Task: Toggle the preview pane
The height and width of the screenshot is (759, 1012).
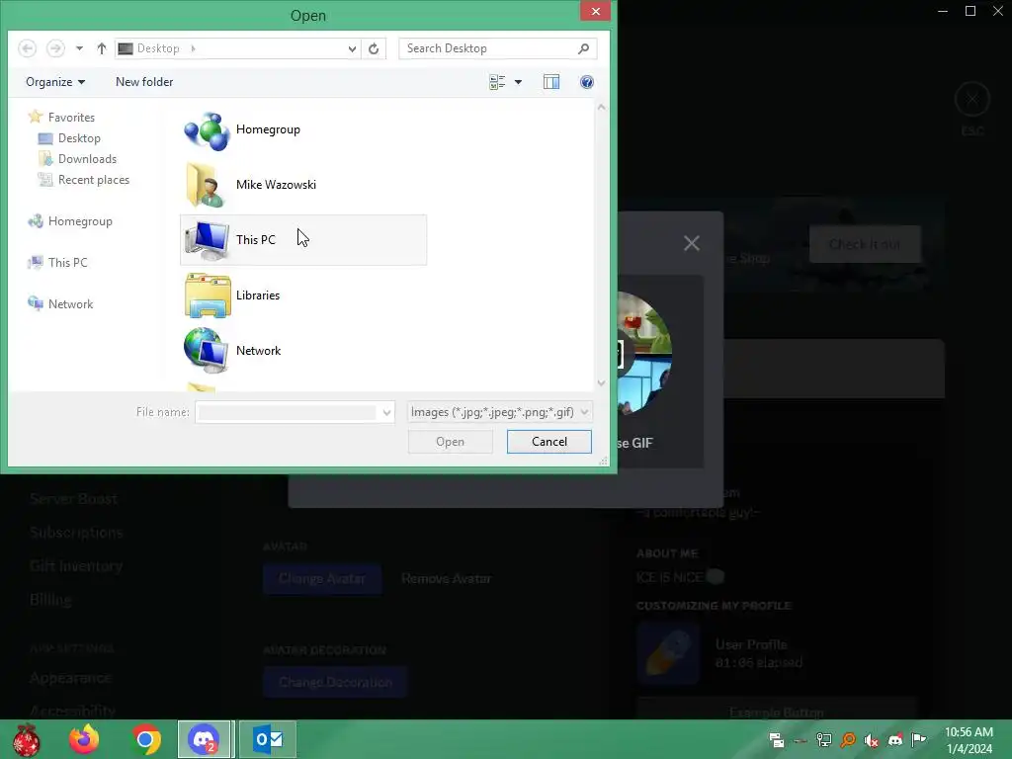Action: click(551, 82)
